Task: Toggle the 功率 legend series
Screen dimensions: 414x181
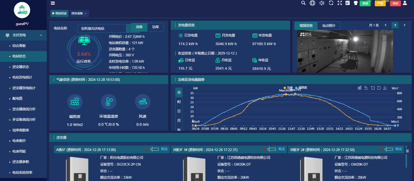Action: pos(288,88)
